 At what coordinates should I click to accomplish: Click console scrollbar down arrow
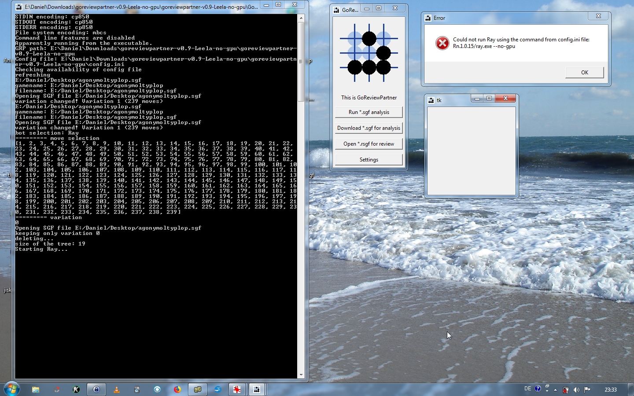[301, 375]
